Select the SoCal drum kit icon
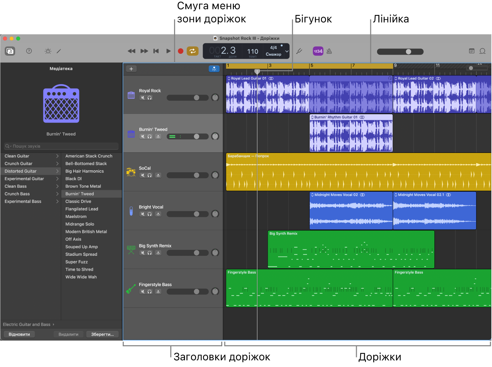Image resolution: width=492 pixels, height=367 pixels. coord(131,172)
